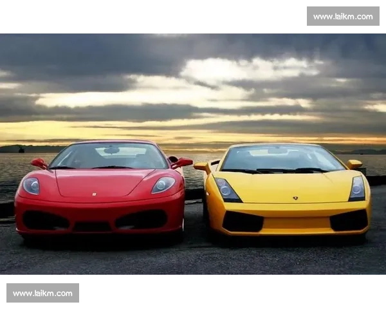The width and height of the screenshot is (386, 309).
Task: Click the yellow car's left-side headlight
Action: [x=227, y=190]
